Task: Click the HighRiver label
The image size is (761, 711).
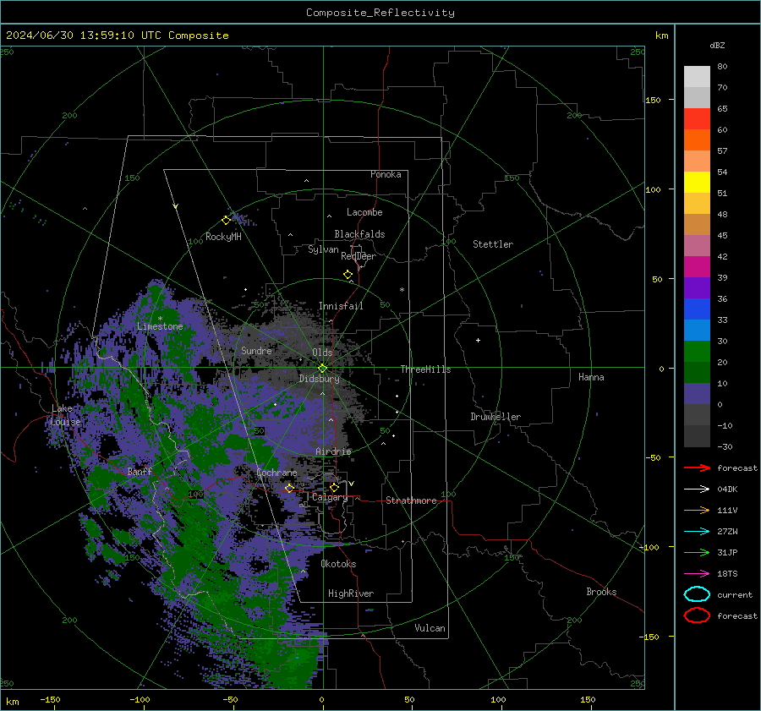Action: (x=351, y=593)
